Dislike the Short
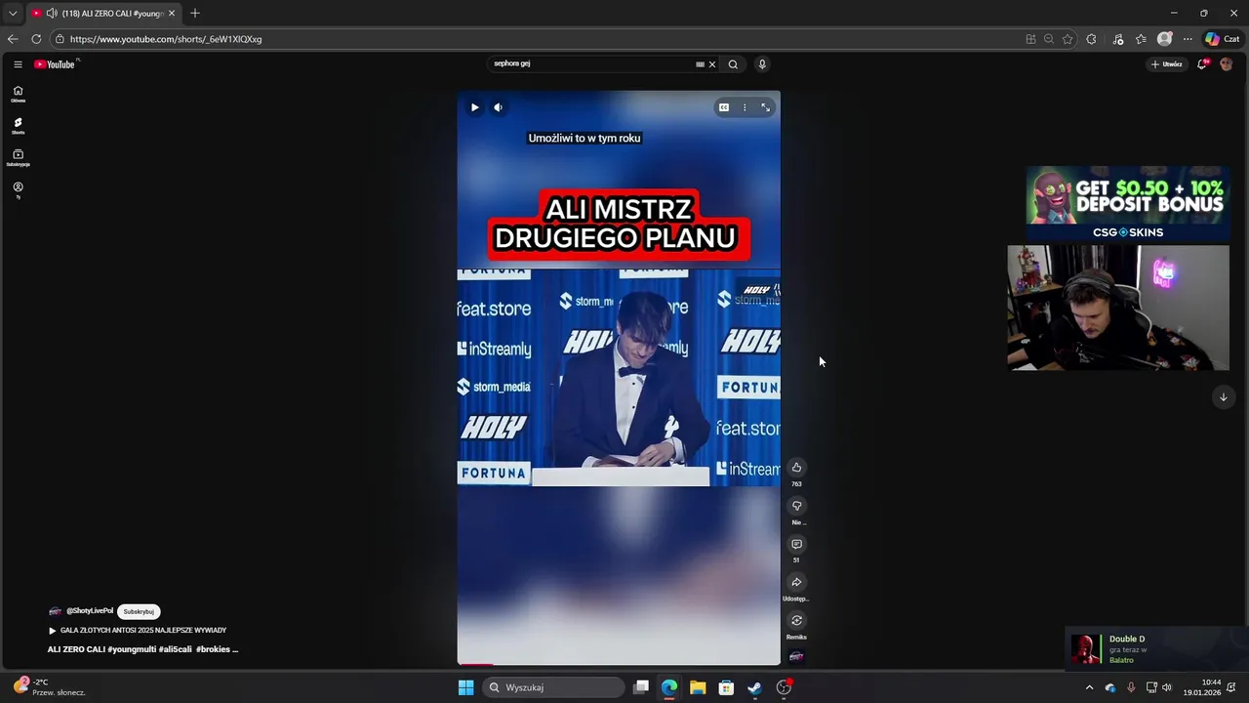Image resolution: width=1249 pixels, height=703 pixels. click(x=796, y=506)
